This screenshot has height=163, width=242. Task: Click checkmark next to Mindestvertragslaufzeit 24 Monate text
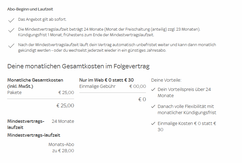[x=11, y=30]
